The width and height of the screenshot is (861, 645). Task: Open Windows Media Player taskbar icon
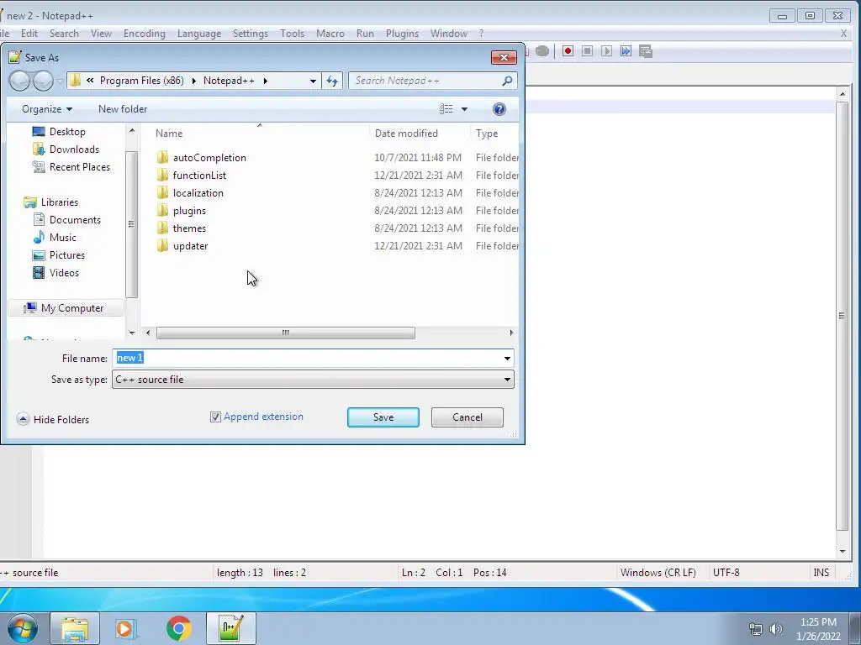click(x=125, y=628)
